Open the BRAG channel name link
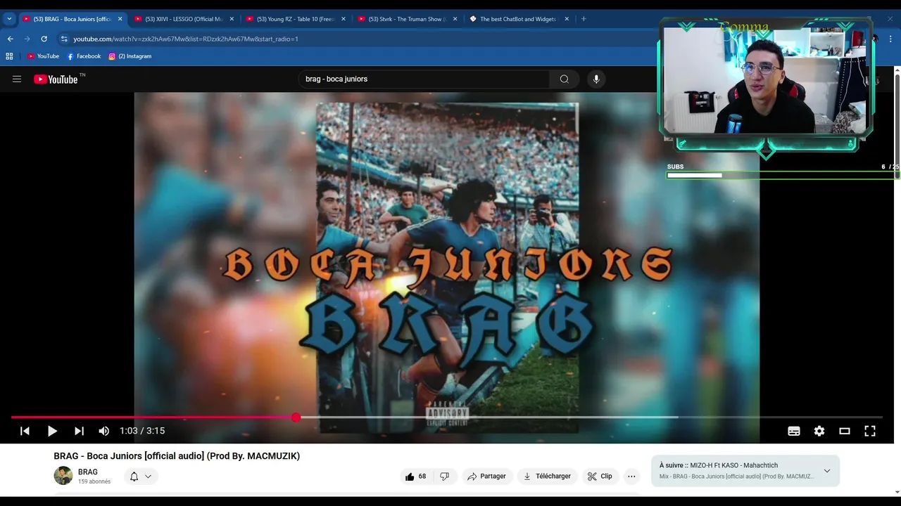Image resolution: width=901 pixels, height=506 pixels. [88, 472]
